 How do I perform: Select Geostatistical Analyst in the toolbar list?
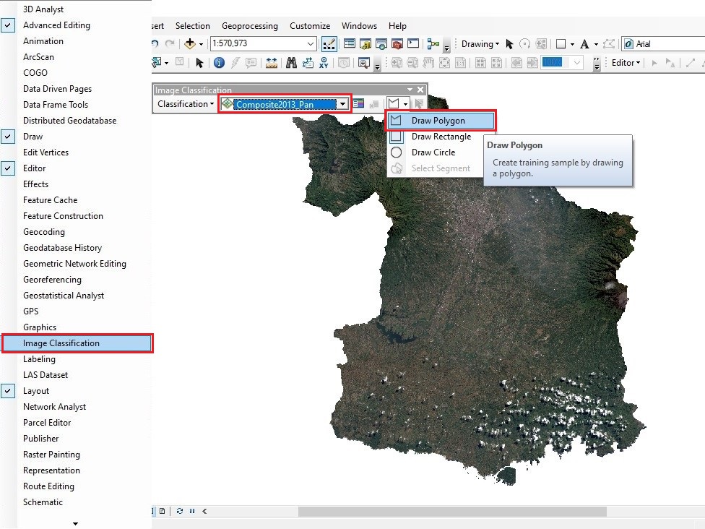tap(64, 296)
